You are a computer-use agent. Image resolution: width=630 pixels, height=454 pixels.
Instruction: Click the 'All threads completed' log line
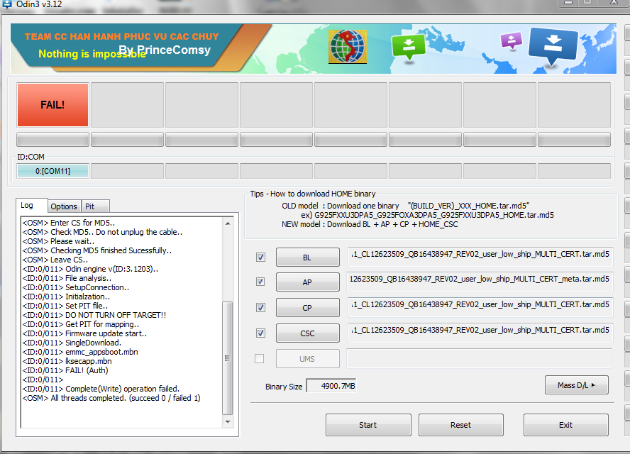pos(111,398)
